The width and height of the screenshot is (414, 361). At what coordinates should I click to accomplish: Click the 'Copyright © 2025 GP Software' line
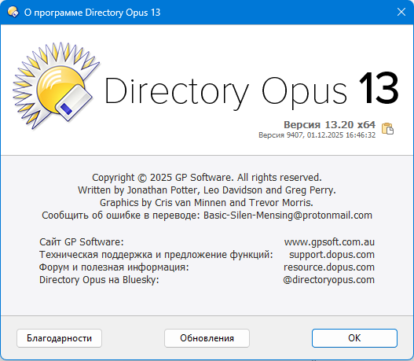pyautogui.click(x=207, y=177)
